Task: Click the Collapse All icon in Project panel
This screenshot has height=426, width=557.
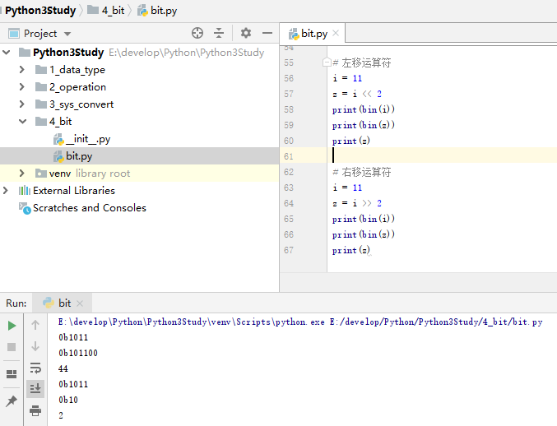Action: click(x=219, y=33)
